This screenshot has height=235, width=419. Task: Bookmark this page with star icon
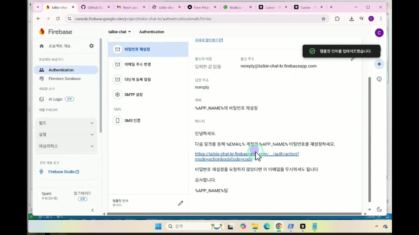click(323, 19)
